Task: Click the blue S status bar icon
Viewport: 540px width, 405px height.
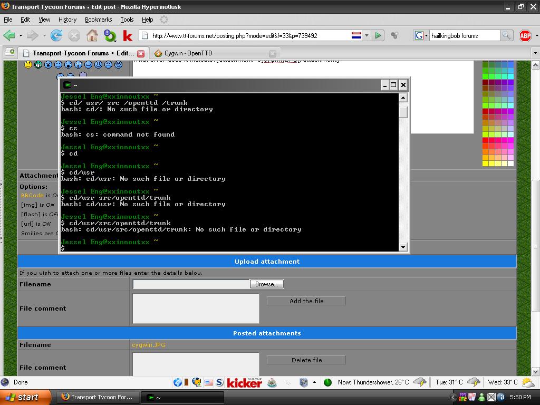Action: click(219, 382)
